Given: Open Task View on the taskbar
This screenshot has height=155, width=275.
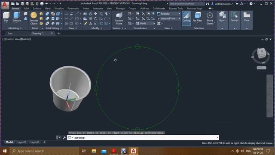Looking at the screenshot, I should click(x=84, y=151).
